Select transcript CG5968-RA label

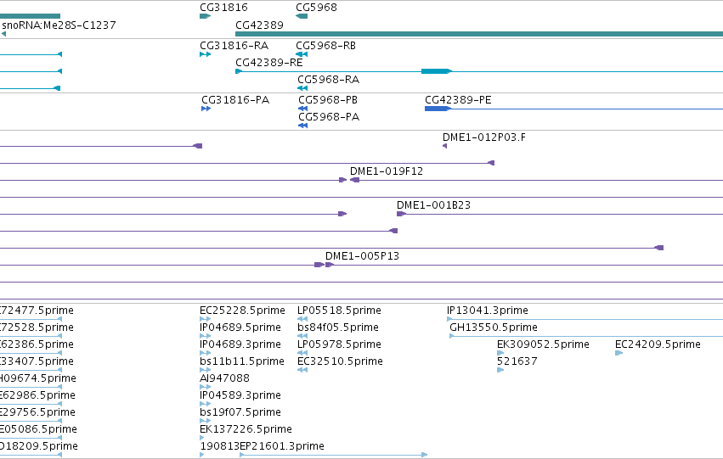pyautogui.click(x=328, y=80)
